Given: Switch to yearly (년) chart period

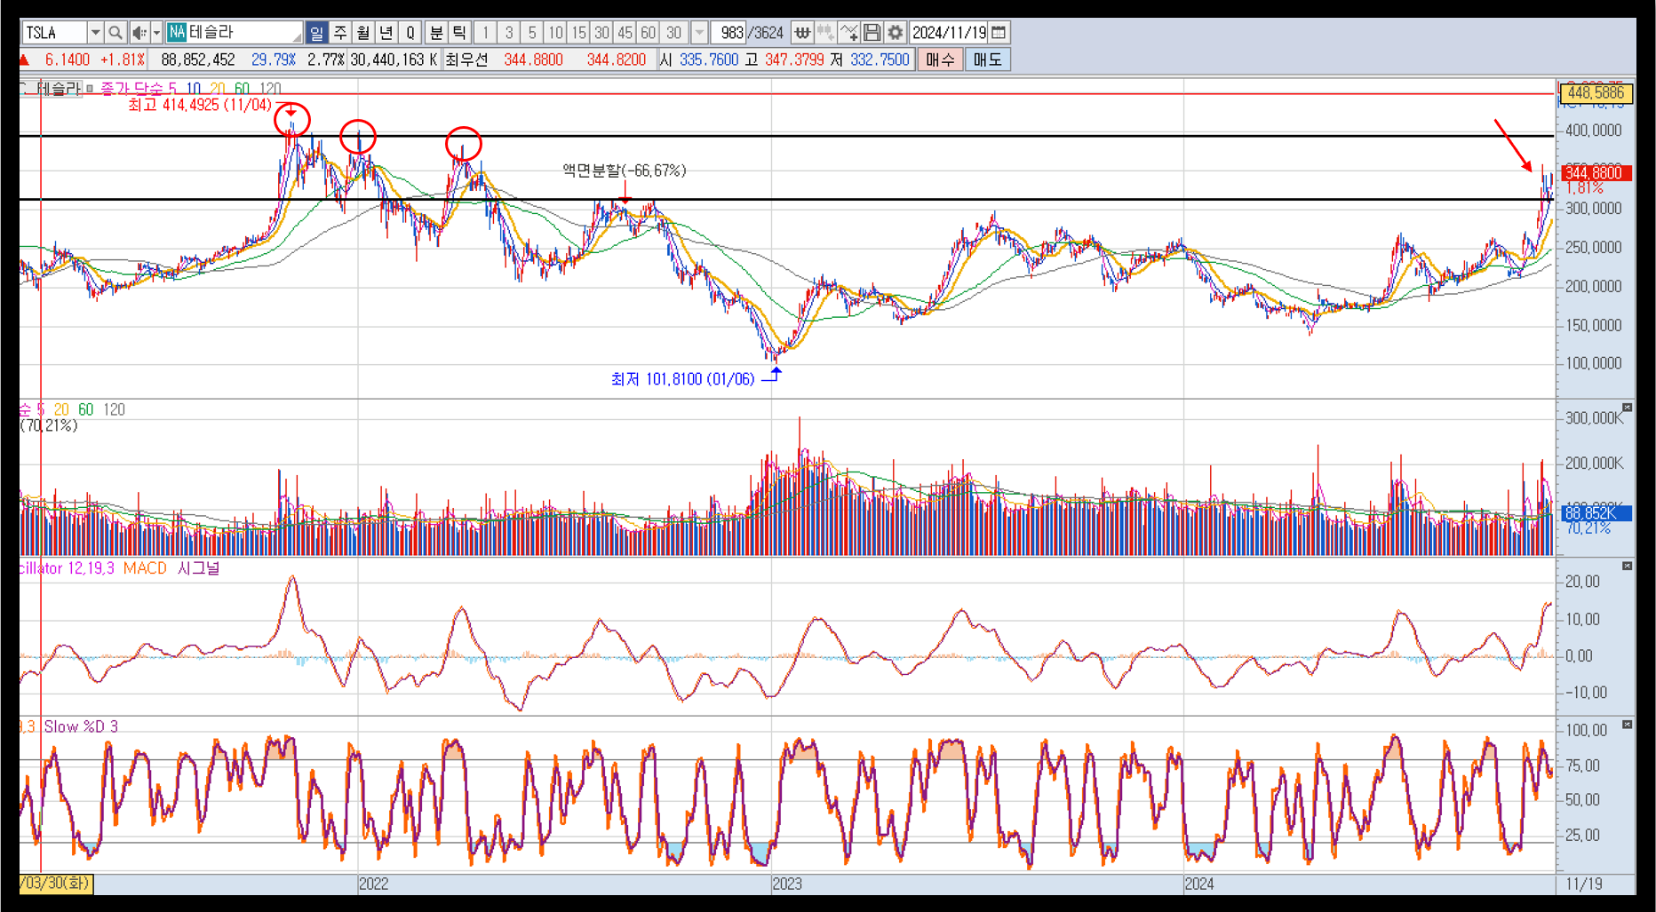Looking at the screenshot, I should tap(386, 33).
